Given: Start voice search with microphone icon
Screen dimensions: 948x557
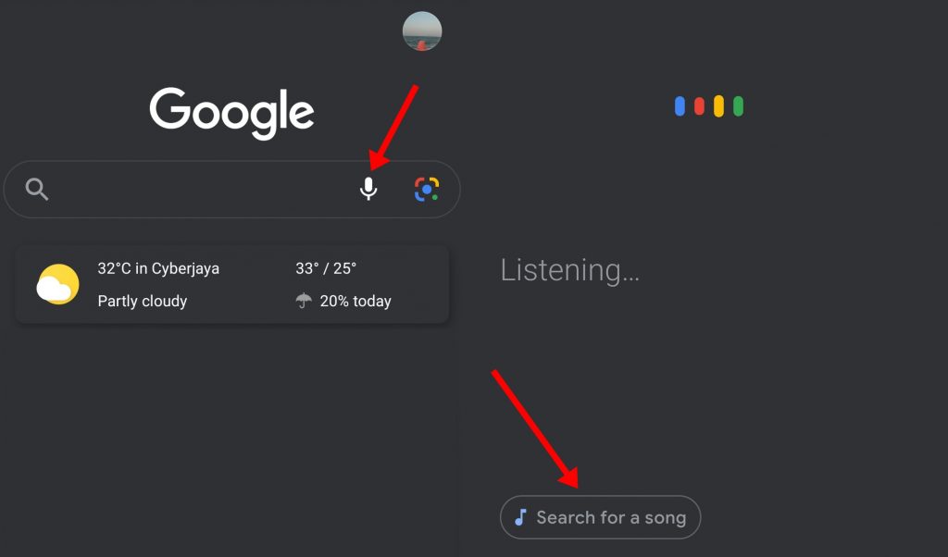Looking at the screenshot, I should point(368,189).
